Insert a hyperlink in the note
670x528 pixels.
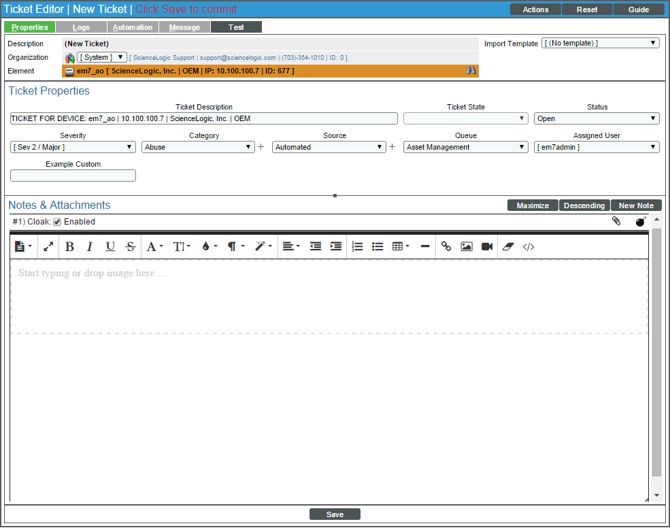pos(446,246)
